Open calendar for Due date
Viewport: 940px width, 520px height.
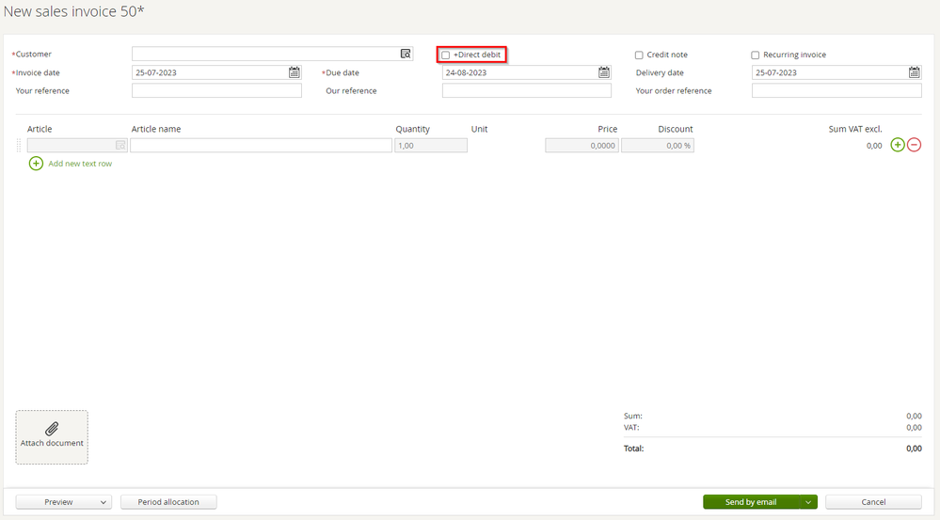pyautogui.click(x=604, y=72)
